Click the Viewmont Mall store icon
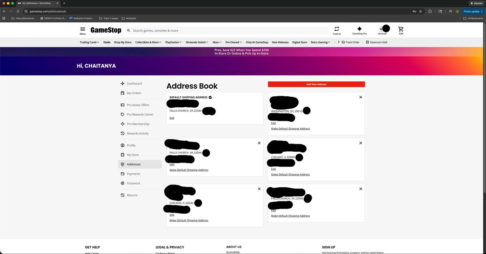The image size is (486, 254). (367, 42)
